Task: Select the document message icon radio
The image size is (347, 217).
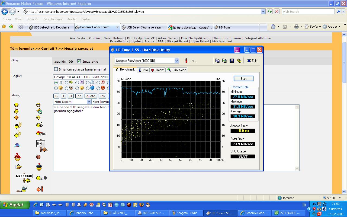Action: click(56, 82)
